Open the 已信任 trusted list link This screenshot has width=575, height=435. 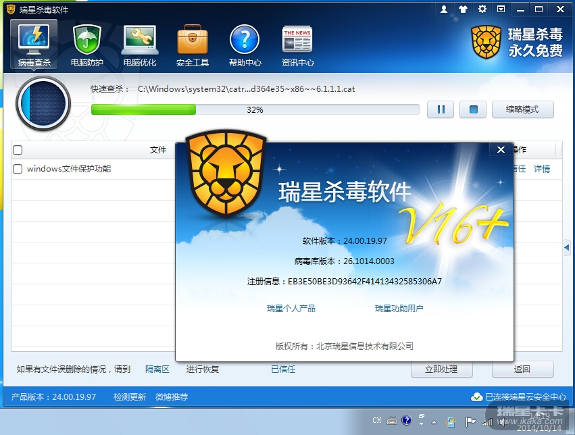pos(283,369)
